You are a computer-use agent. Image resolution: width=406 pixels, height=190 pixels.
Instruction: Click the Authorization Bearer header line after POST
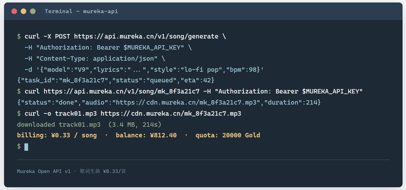[108, 48]
